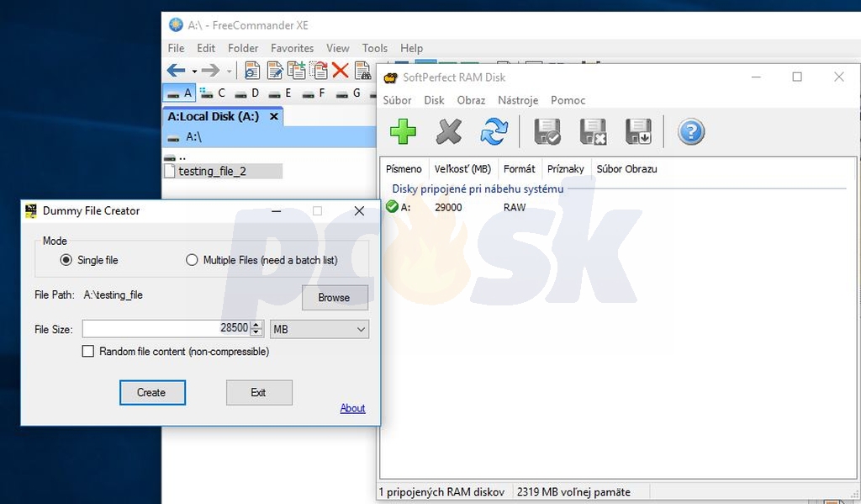Screen dimensions: 861x504
Task: Click the Formát column header
Action: pos(519,169)
